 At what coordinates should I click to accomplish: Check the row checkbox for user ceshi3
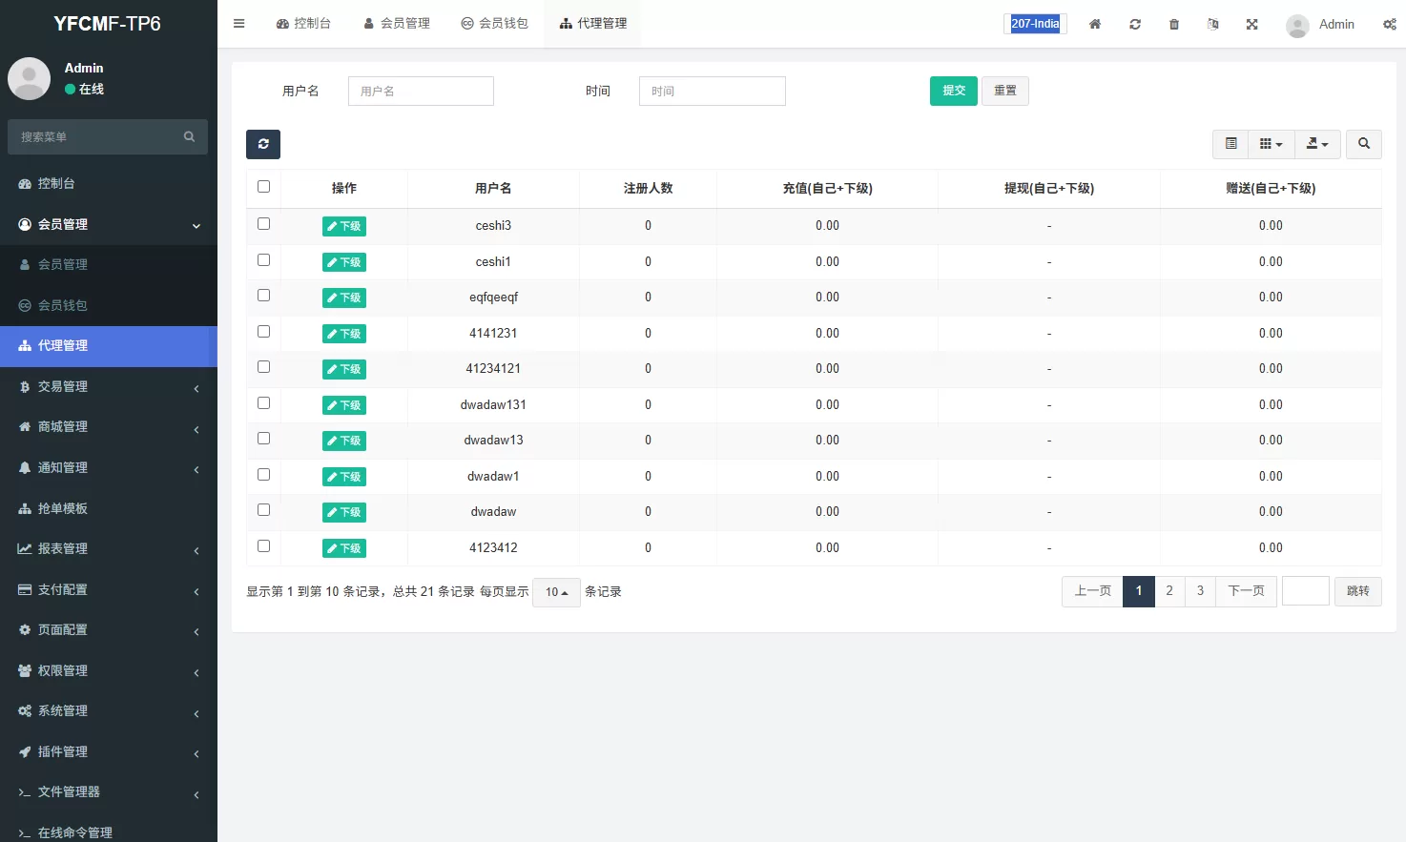click(x=263, y=223)
